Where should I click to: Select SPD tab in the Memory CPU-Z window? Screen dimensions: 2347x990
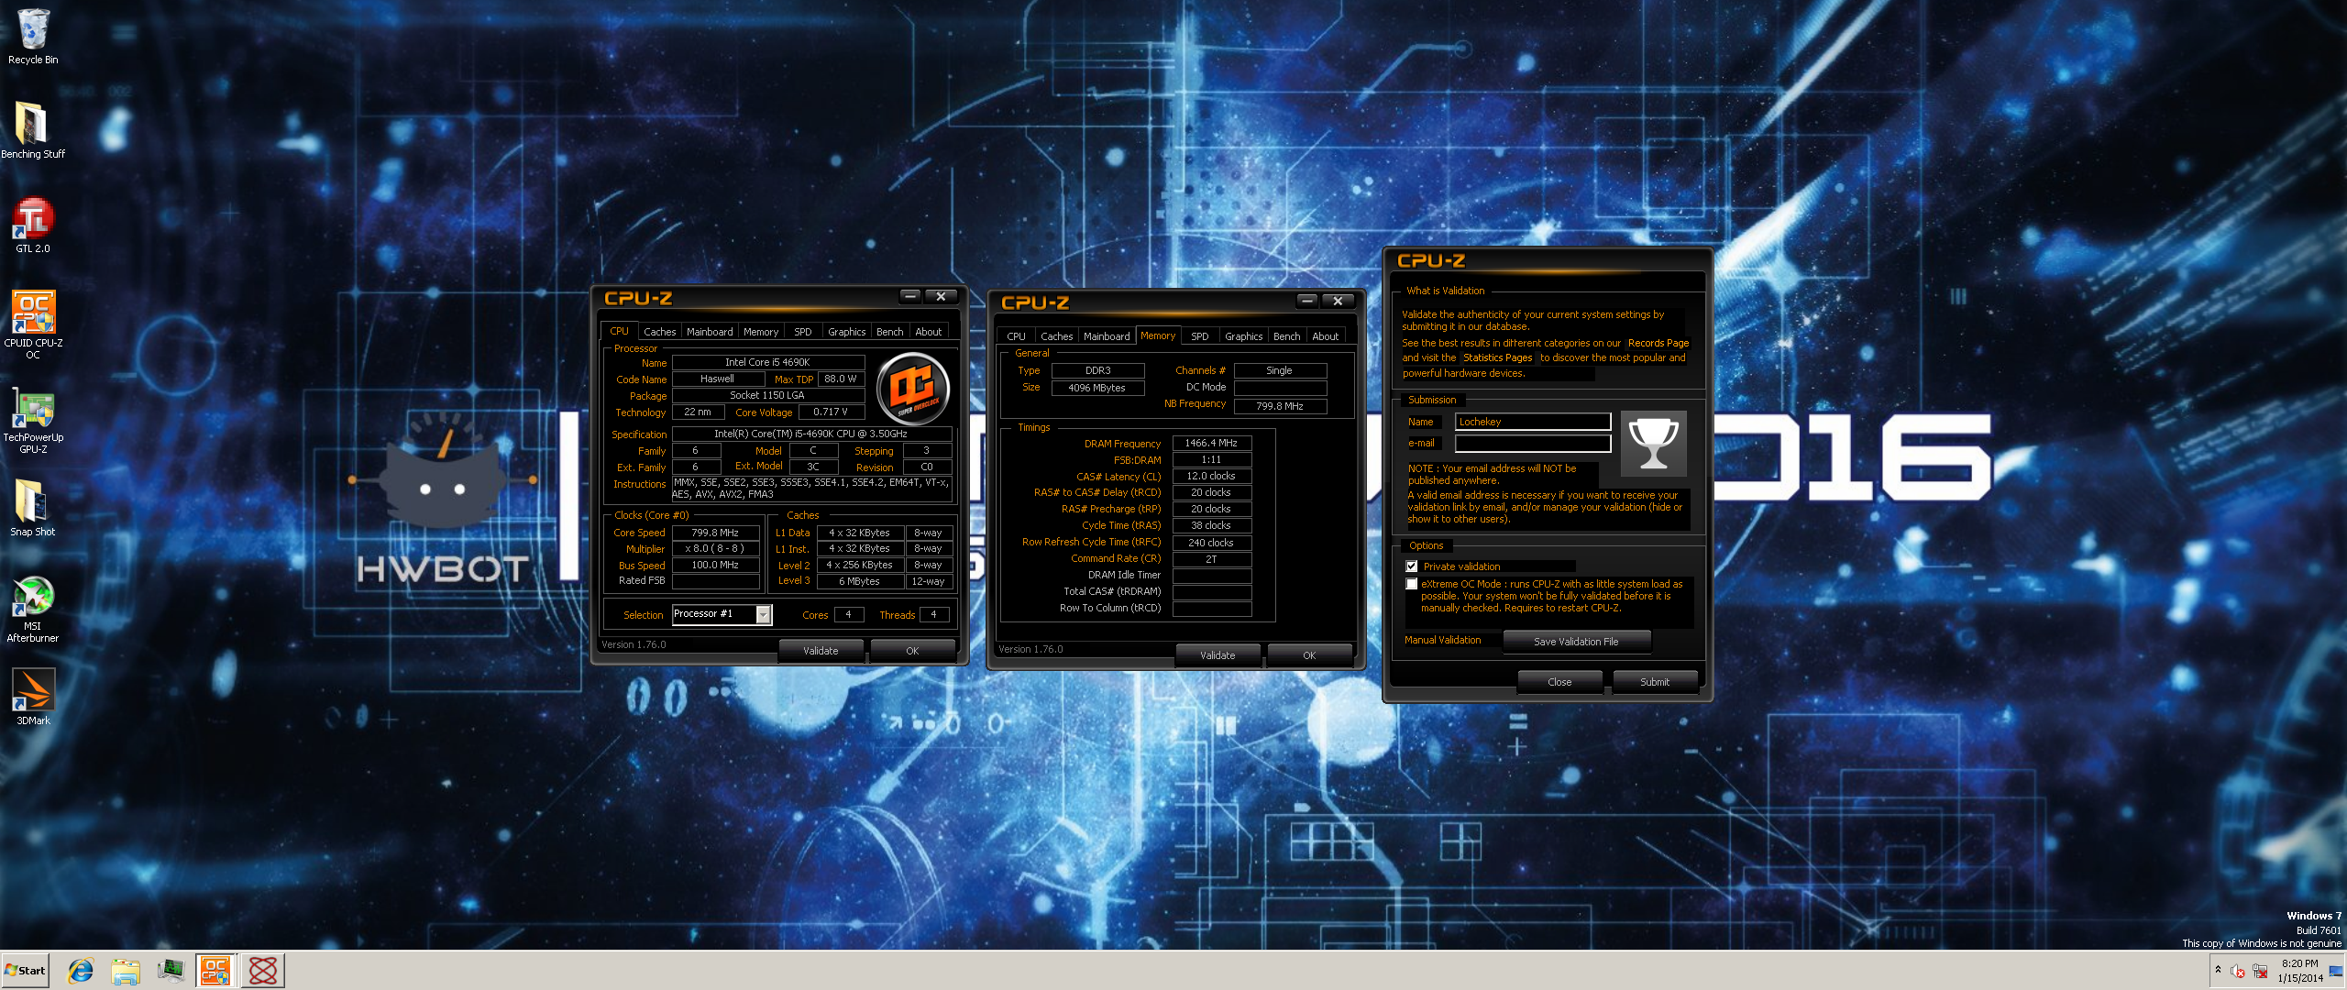point(1200,336)
